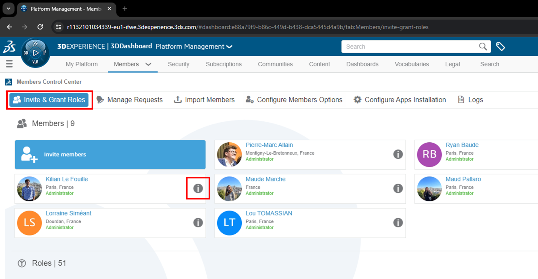Open the browser tab list chevron
The image size is (538, 279).
[x=8, y=9]
